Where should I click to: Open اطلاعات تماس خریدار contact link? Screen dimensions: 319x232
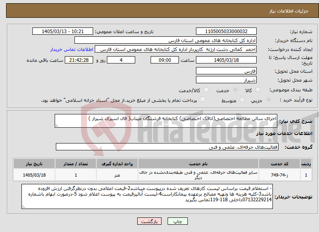coord(72,49)
